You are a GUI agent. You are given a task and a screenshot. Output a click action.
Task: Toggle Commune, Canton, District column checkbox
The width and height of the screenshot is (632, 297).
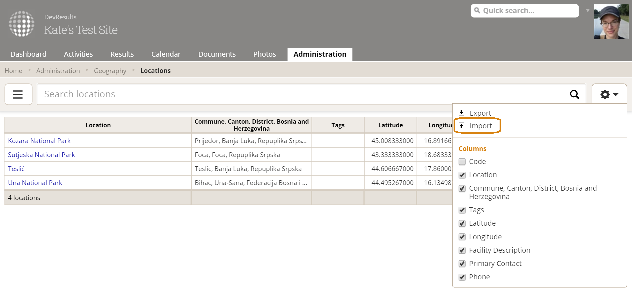462,188
